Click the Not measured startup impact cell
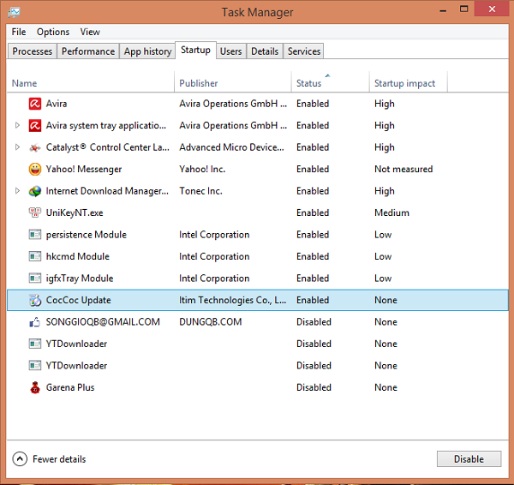 [x=403, y=169]
